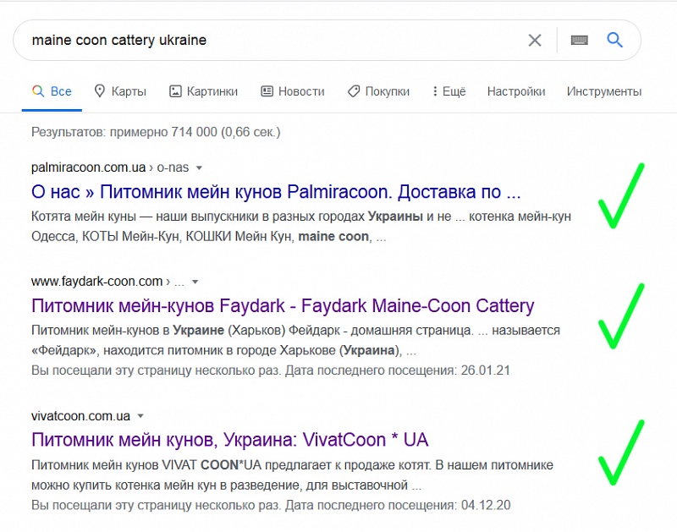Expand the Ещё more menu
677x532 pixels.
coord(449,91)
